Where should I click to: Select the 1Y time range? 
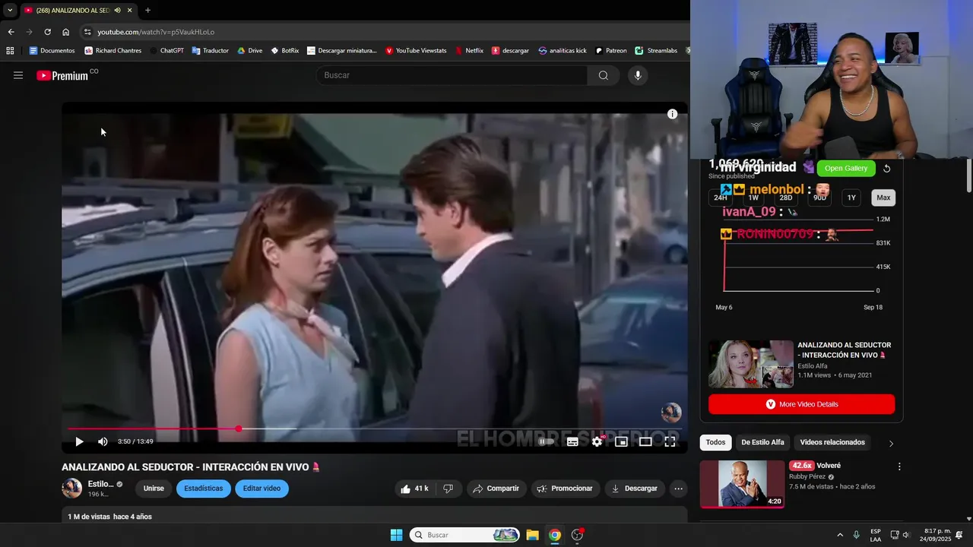pos(851,198)
